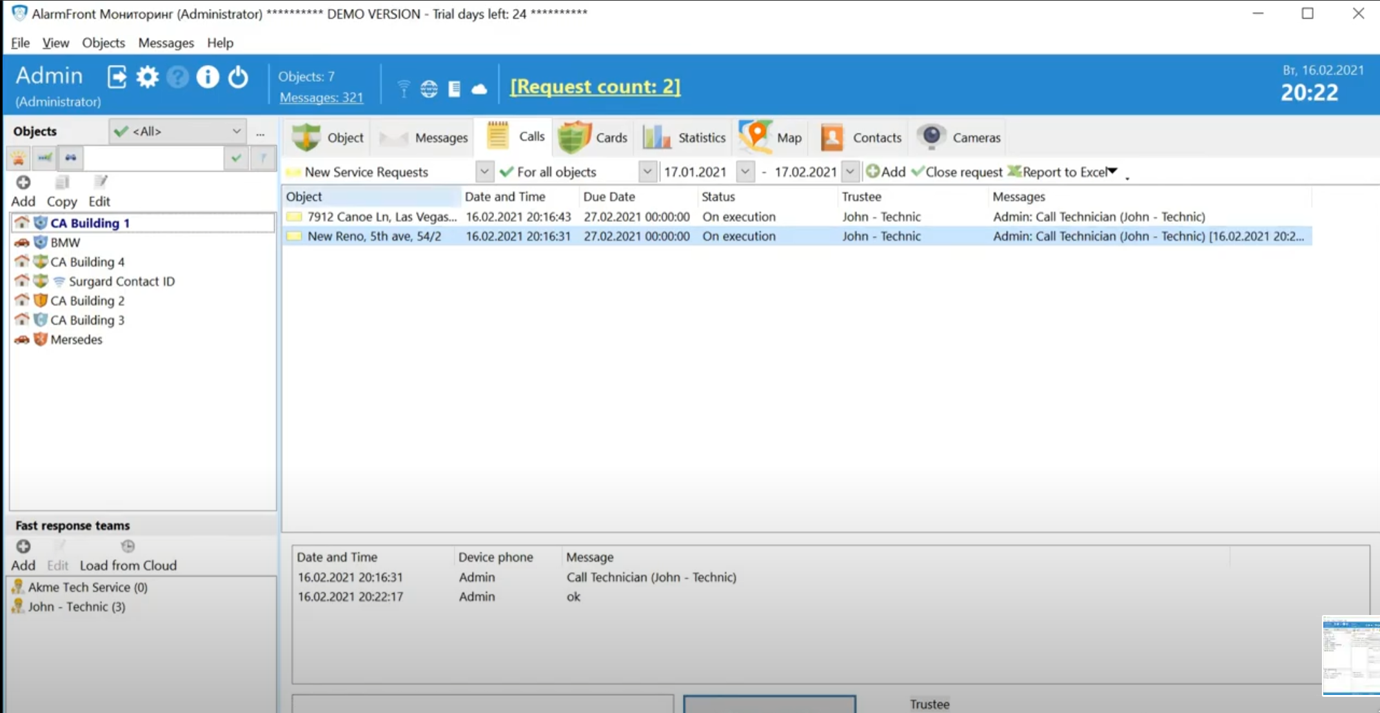
Task: Switch to the Statistics tab
Action: click(684, 137)
